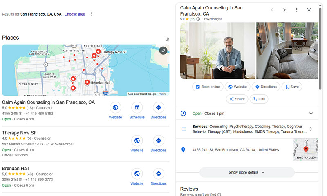Screen dimensions: 327x196
Task: Click the details panel vertical scrollbar
Action: coord(320,48)
